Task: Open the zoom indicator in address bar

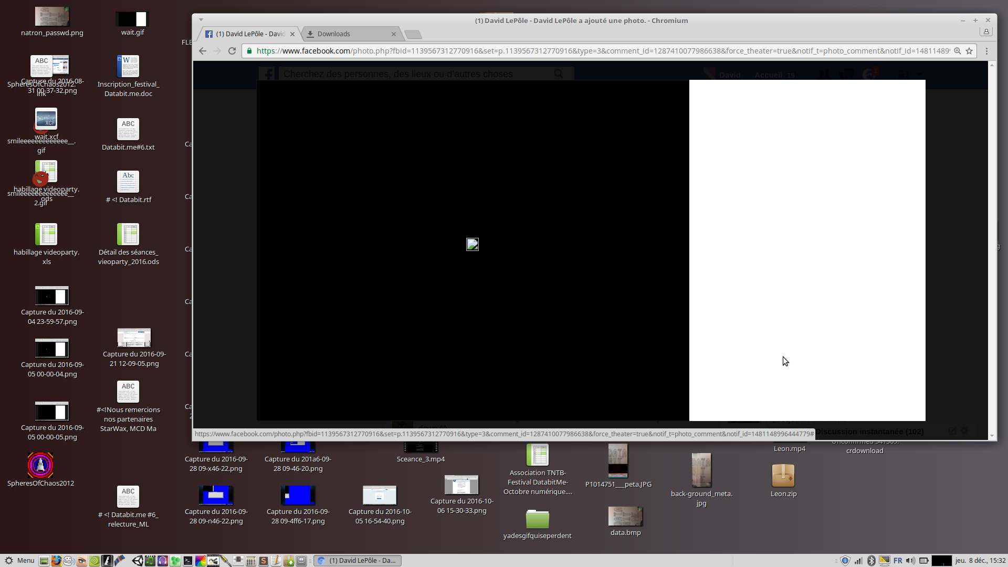Action: [958, 51]
